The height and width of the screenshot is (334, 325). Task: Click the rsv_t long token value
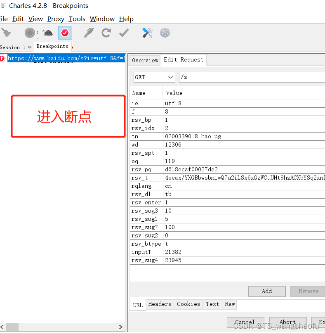coord(244,178)
